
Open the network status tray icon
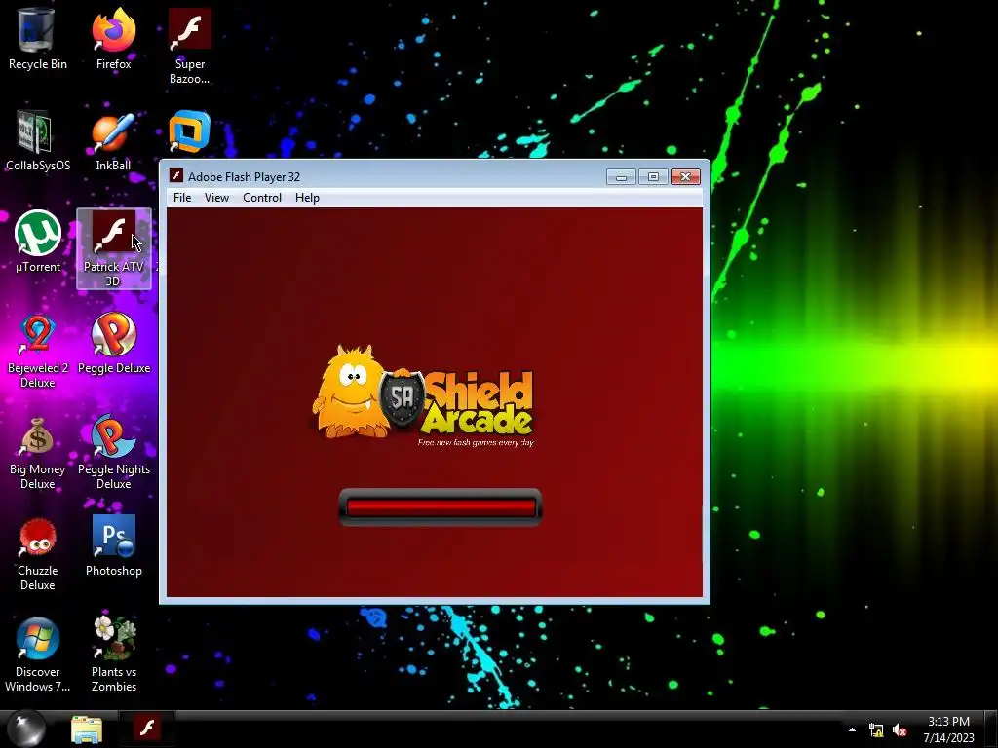876,730
